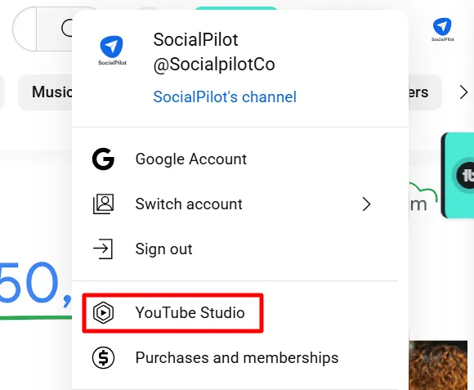Click the Switch account people icon
474x390 pixels.
point(104,204)
